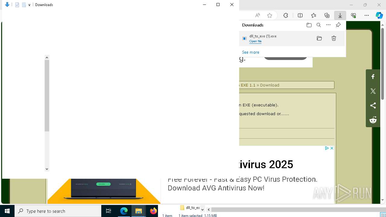This screenshot has height=217, width=386.
Task: Share page on Reddit
Action: (x=373, y=120)
